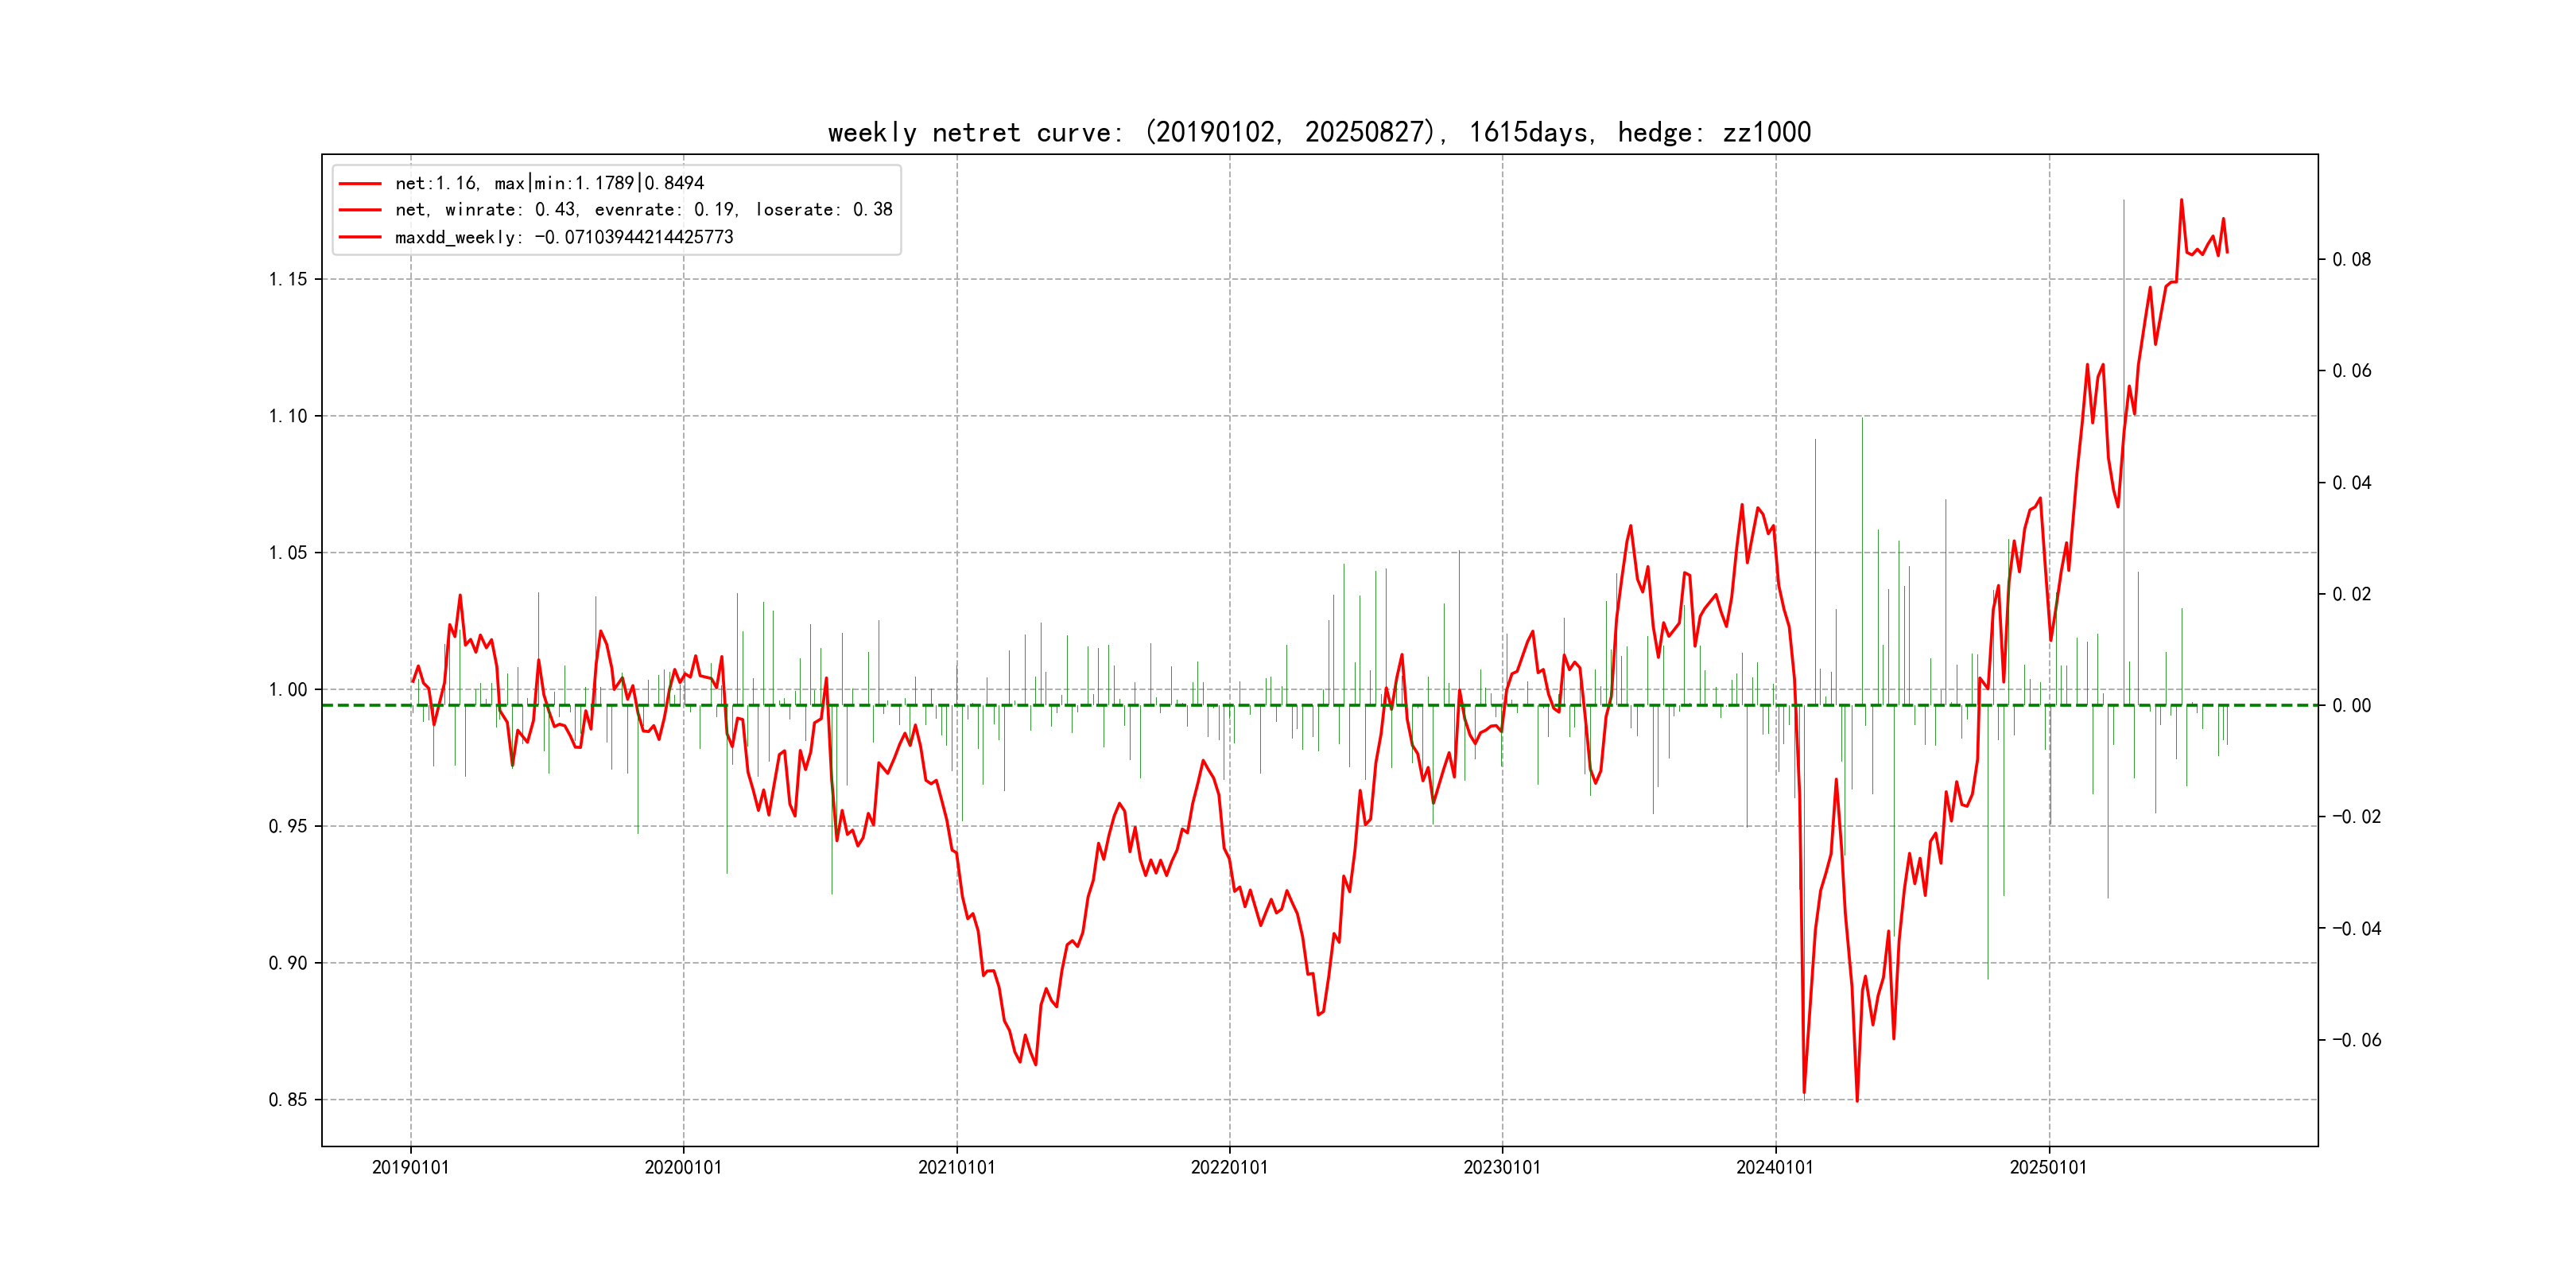2576x1288 pixels.
Task: Click the -0.06 right axis tick
Action: [2356, 1040]
